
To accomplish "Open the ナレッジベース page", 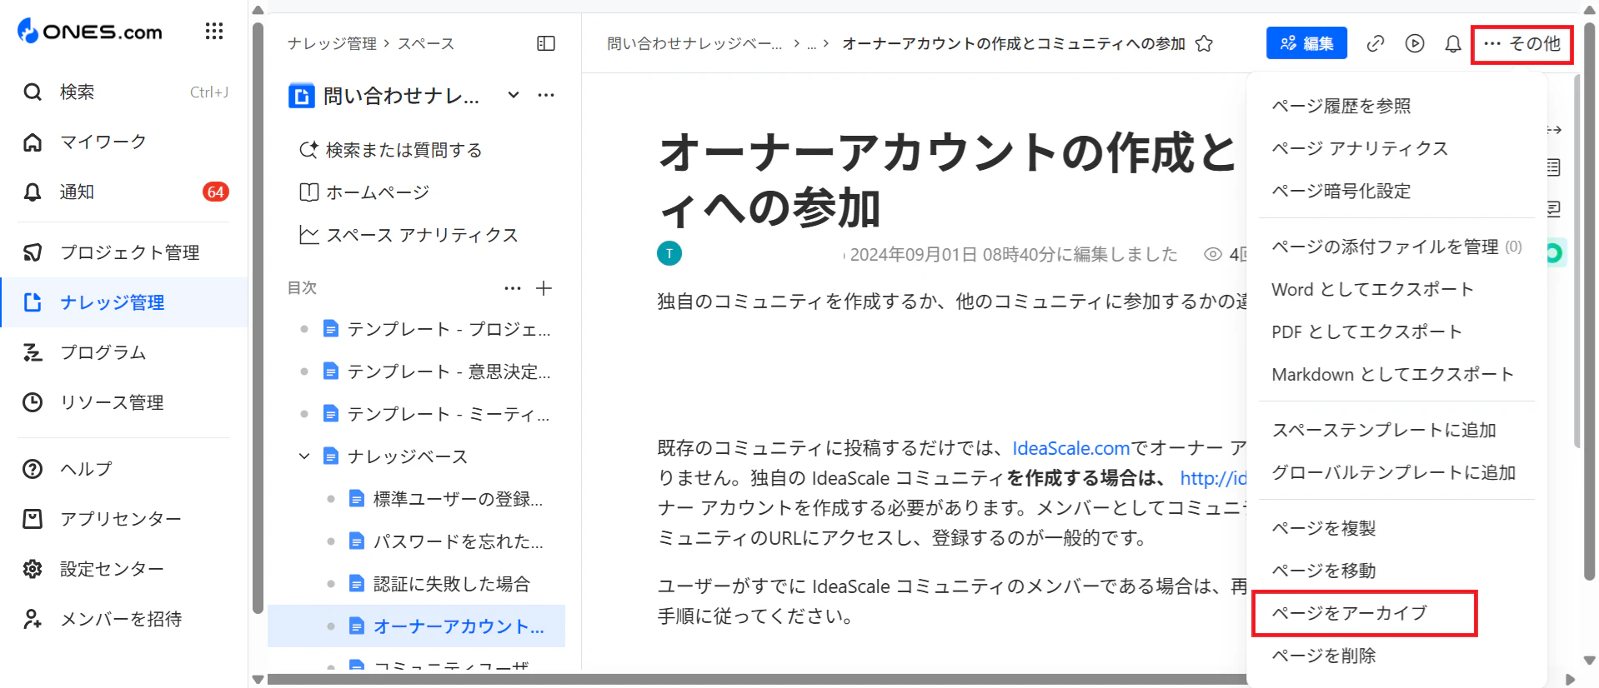I will click(408, 456).
